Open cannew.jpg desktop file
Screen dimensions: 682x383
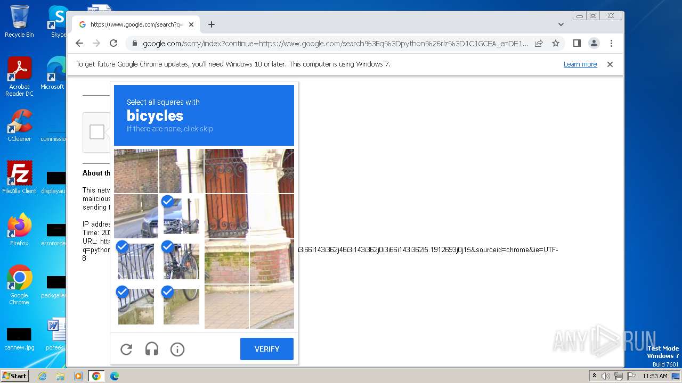point(19,339)
